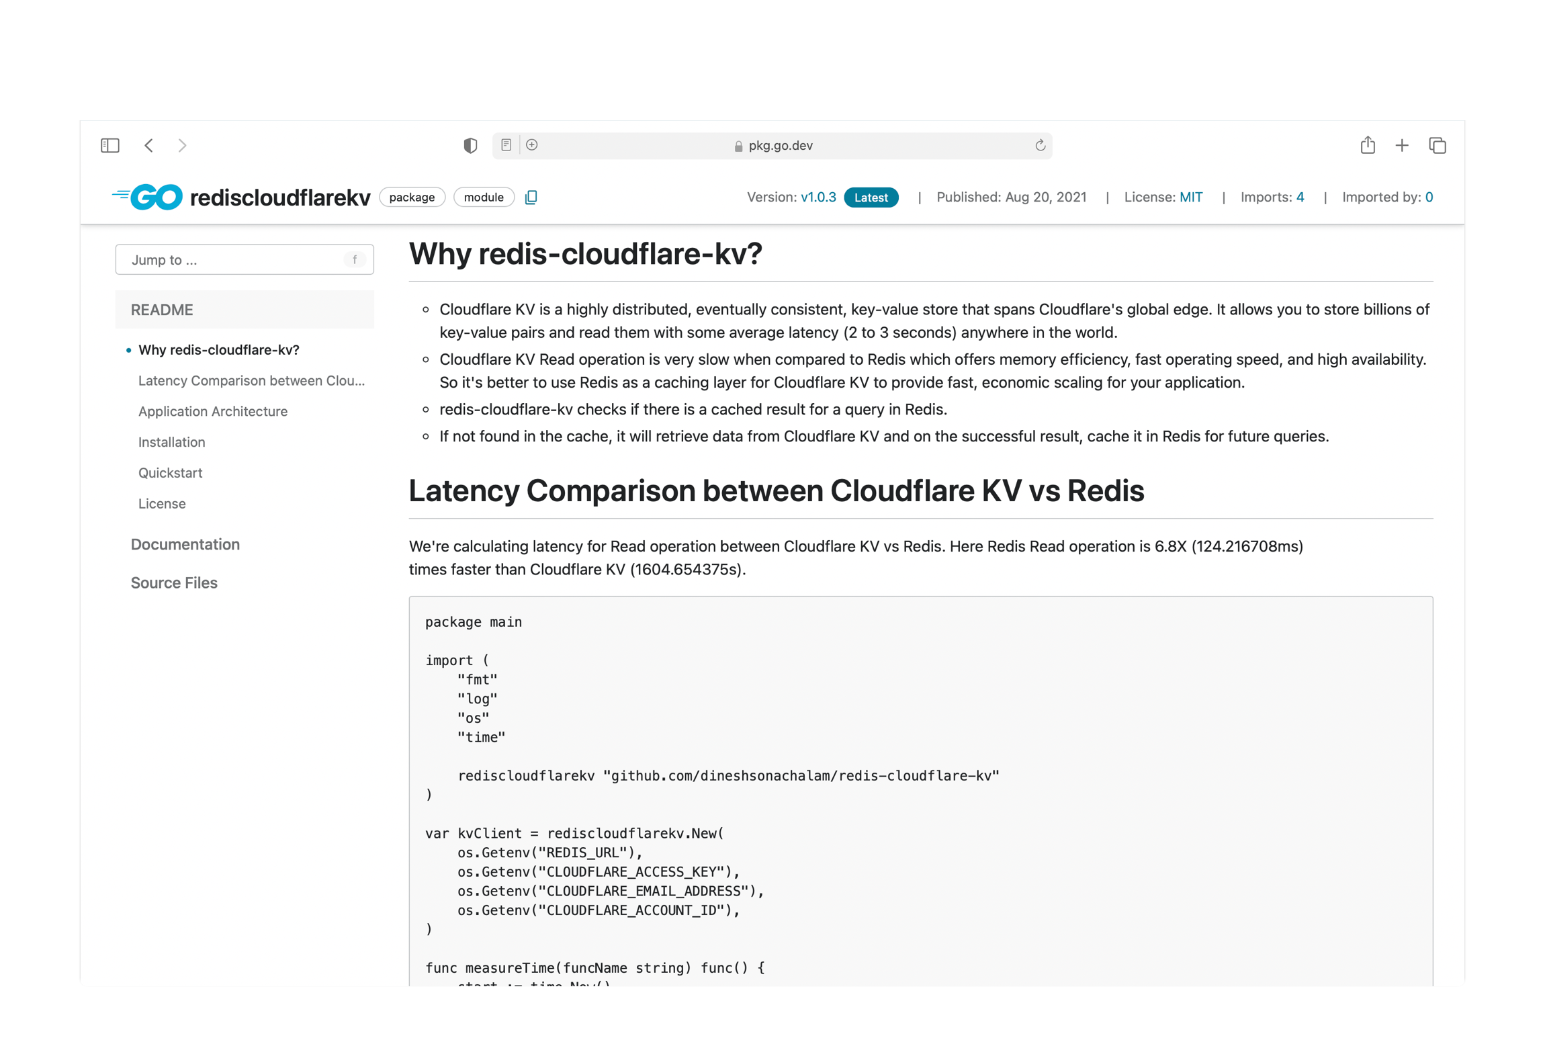Open a new browser tab
The image size is (1545, 1040).
1402,145
